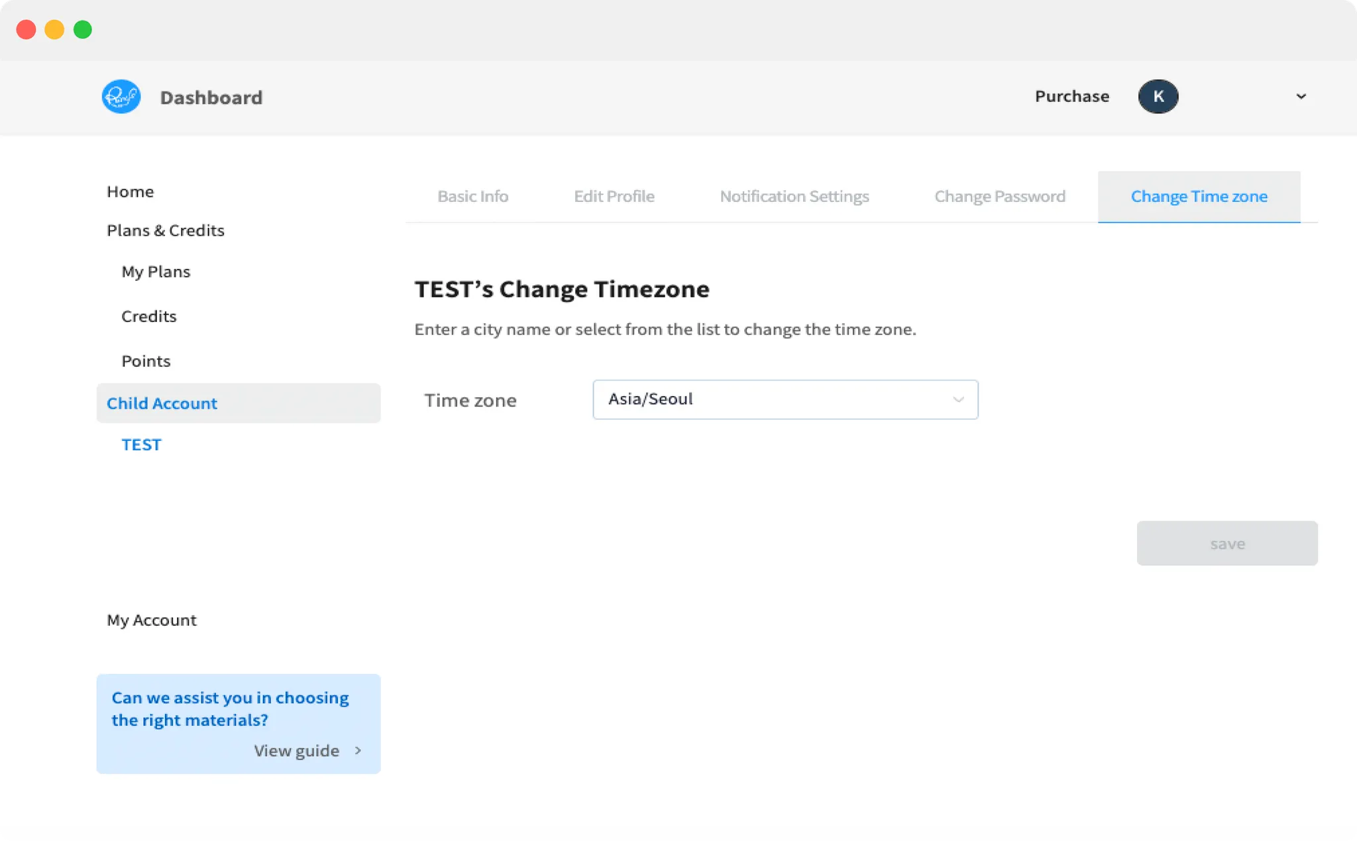Image resolution: width=1357 pixels, height=841 pixels.
Task: Select the Change Time zone tab
Action: [x=1199, y=197]
